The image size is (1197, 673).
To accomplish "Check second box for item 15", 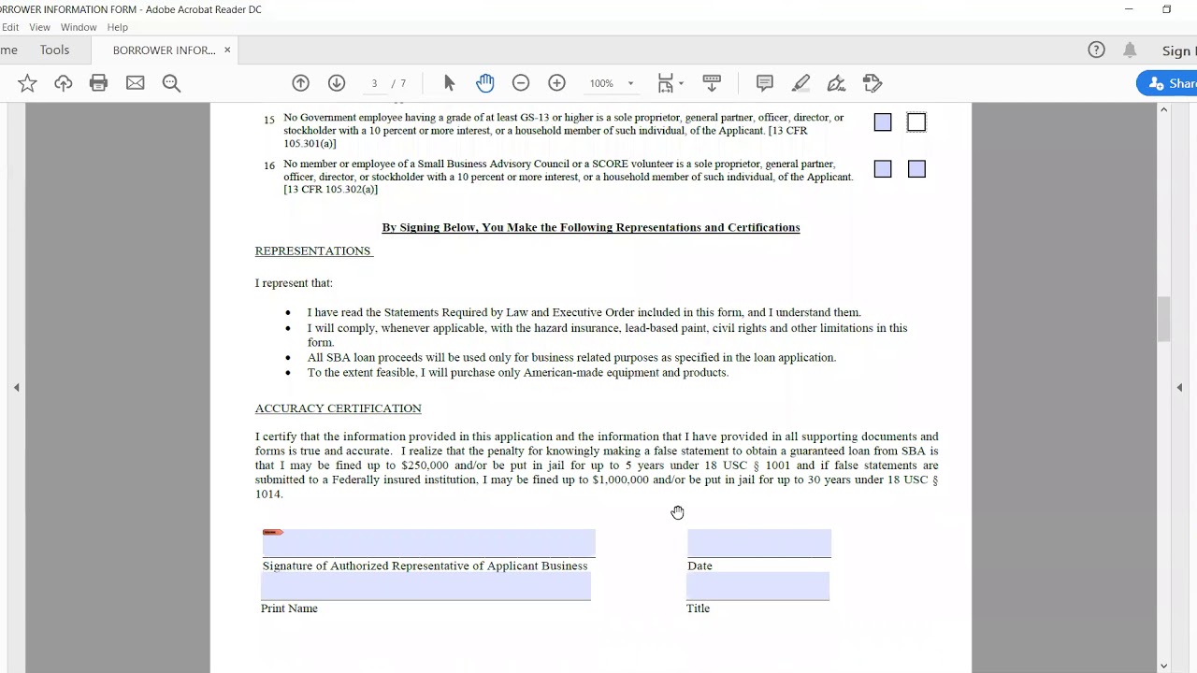I will coord(916,122).
